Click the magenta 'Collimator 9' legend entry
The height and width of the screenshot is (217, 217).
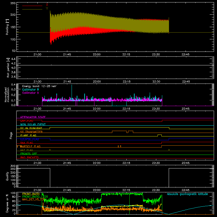click(30, 93)
